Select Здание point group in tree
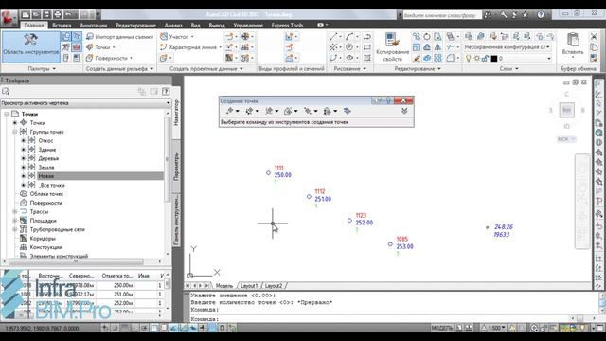606x341 pixels. tap(47, 150)
